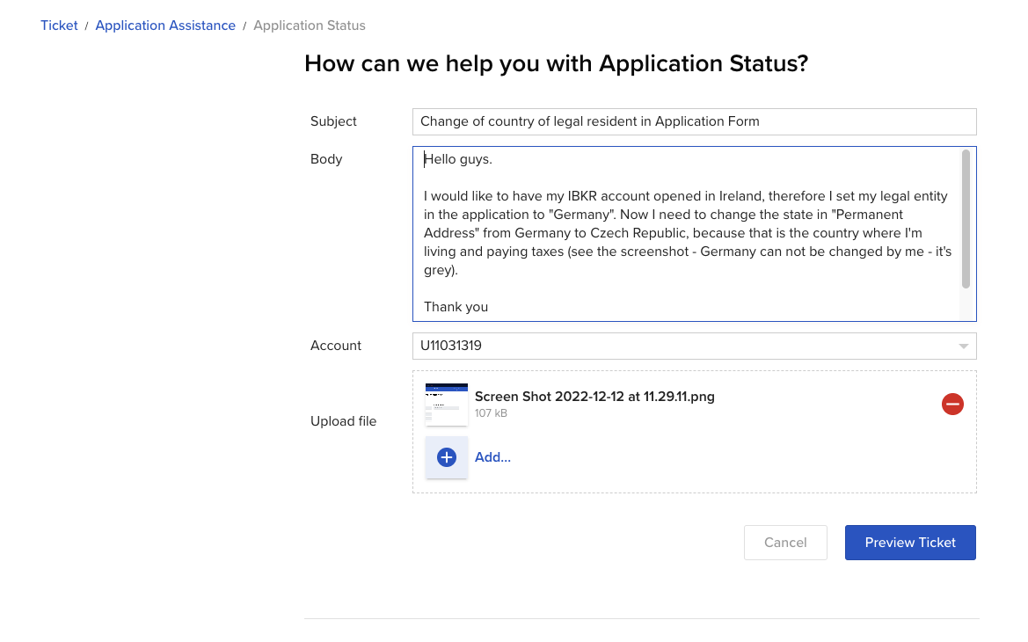Click the Subject field label
The height and width of the screenshot is (642, 1028).
click(x=333, y=121)
